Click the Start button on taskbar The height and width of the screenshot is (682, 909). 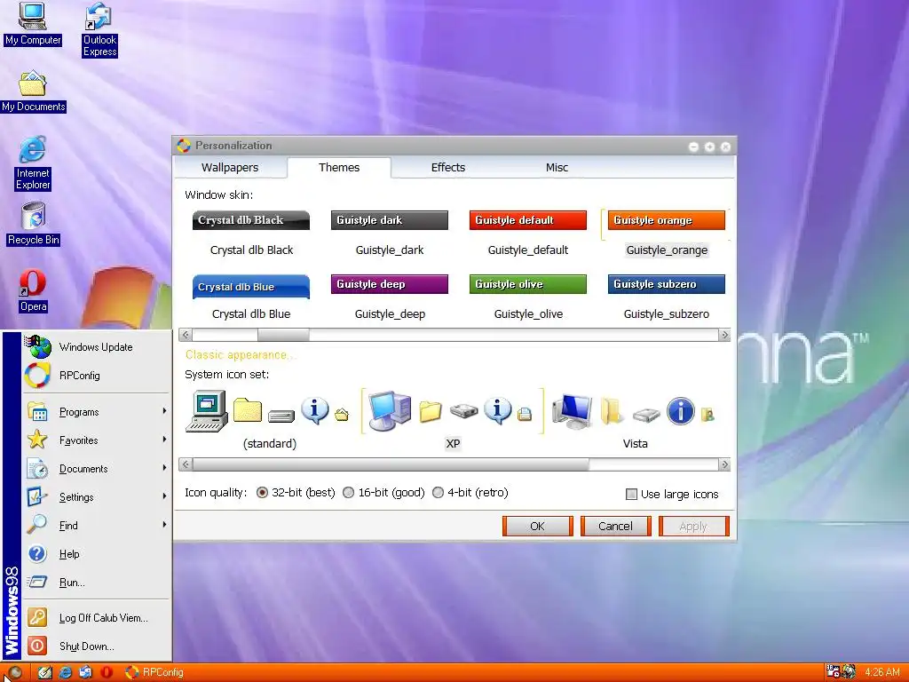click(x=14, y=673)
